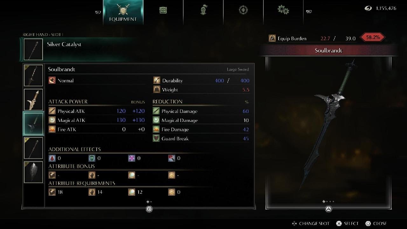
Task: Click the Durability hammer icon
Action: click(156, 80)
